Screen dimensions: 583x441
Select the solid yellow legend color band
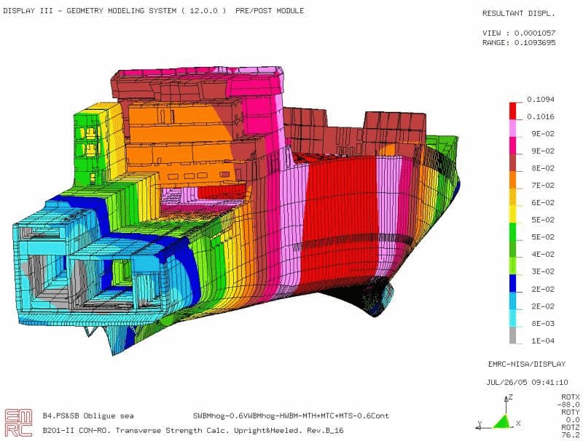click(x=513, y=214)
